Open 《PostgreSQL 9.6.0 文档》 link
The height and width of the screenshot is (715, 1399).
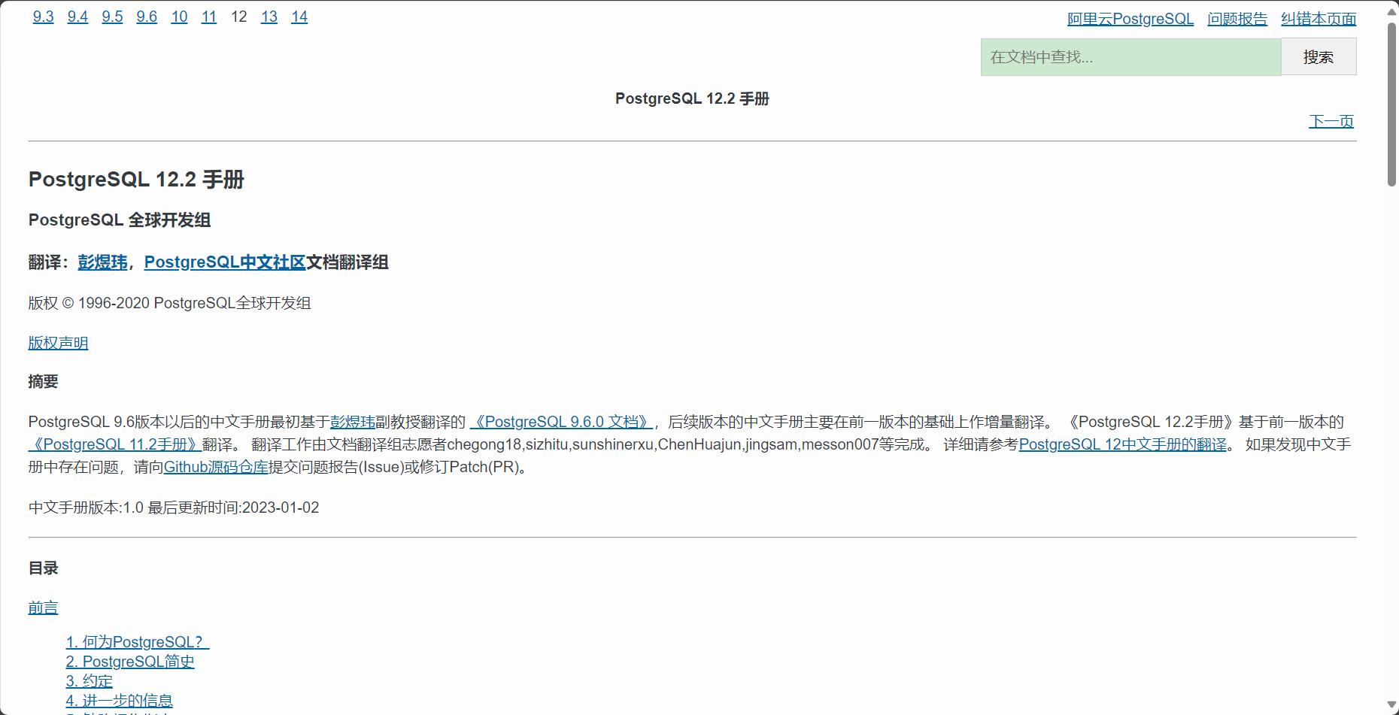point(561,422)
